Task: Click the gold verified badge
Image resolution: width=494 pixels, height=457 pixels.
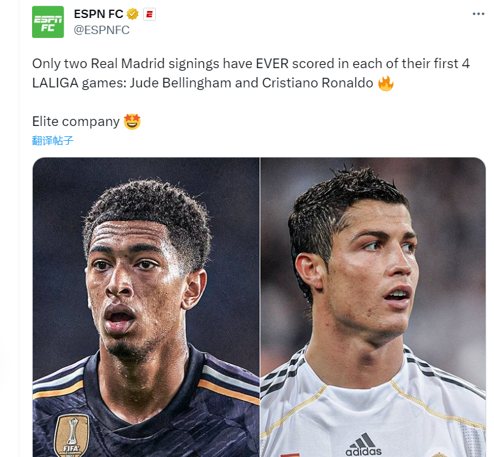Action: pyautogui.click(x=133, y=14)
